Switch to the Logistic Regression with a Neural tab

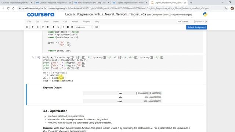pyautogui.click(x=130, y=3)
